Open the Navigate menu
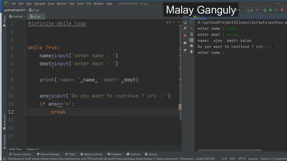 click(40, 4)
